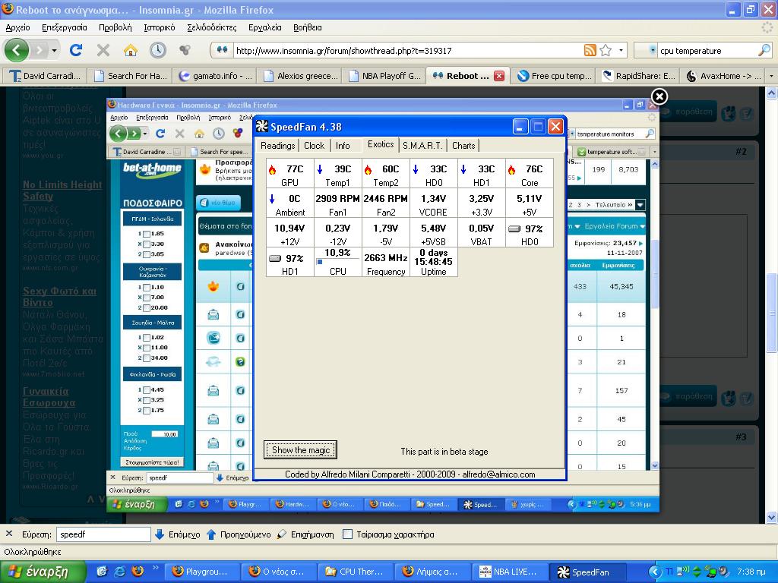Click the Show the magic button
The width and height of the screenshot is (778, 583).
point(301,449)
